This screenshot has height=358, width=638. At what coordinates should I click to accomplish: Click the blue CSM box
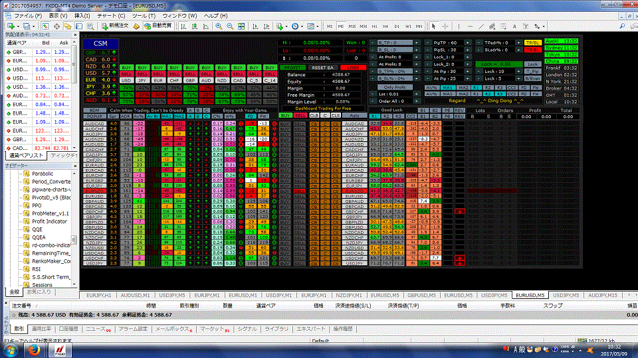point(100,44)
